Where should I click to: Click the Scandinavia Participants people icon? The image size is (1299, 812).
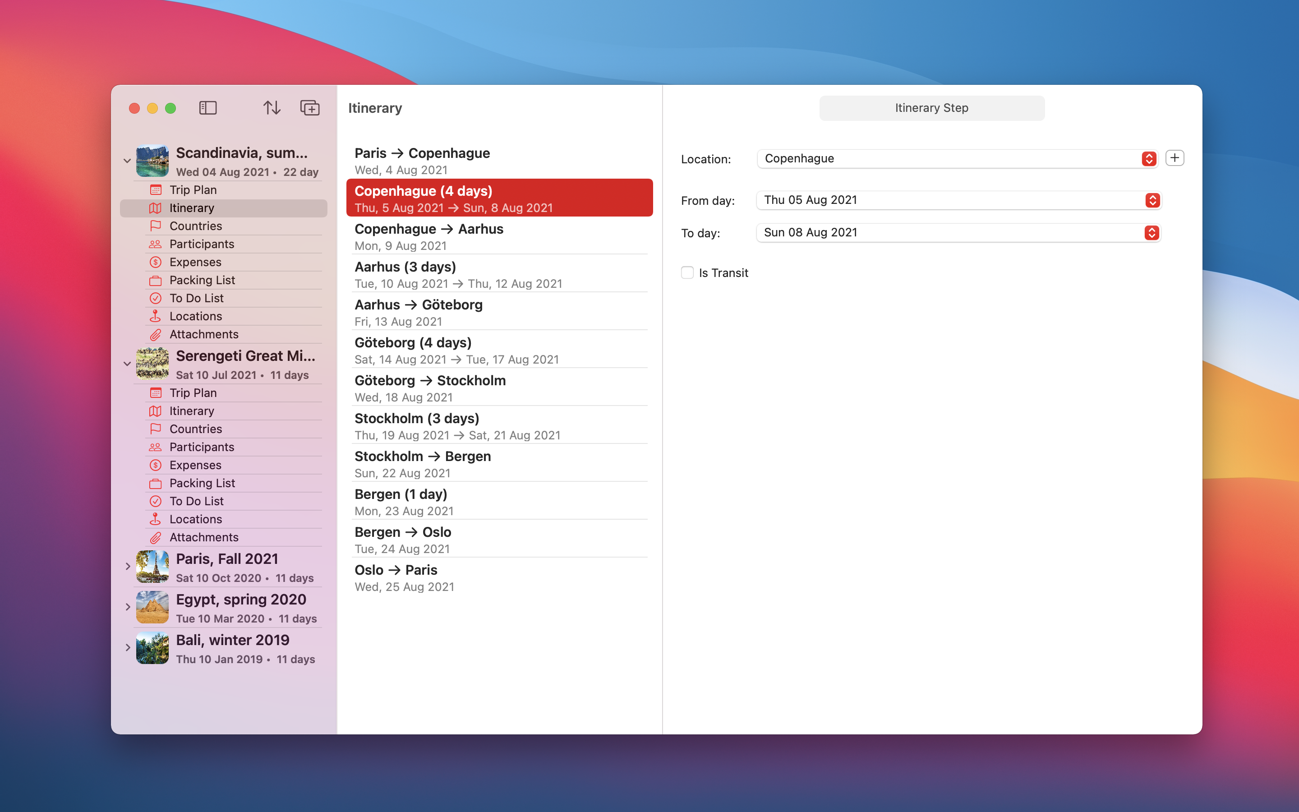(x=156, y=245)
